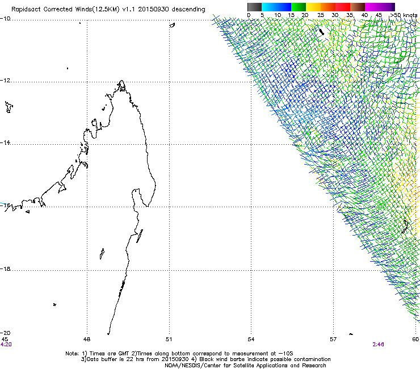
Task: Click the red 30–35 knots legend swatch
Action: click(343, 7)
